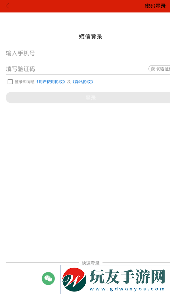Focus the 输入手机号 phone field

[x=88, y=53]
